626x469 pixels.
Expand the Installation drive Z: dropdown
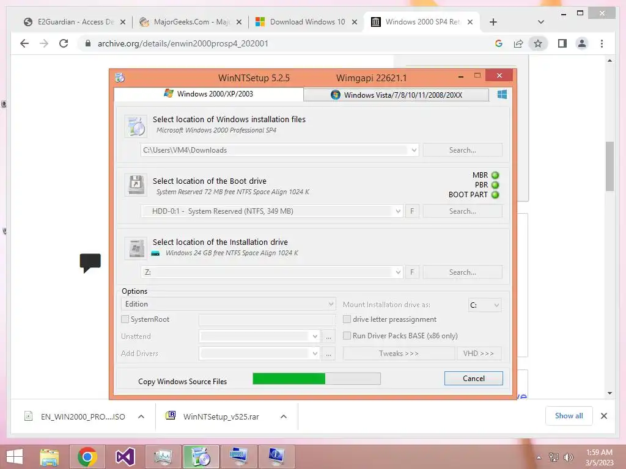[x=398, y=272]
